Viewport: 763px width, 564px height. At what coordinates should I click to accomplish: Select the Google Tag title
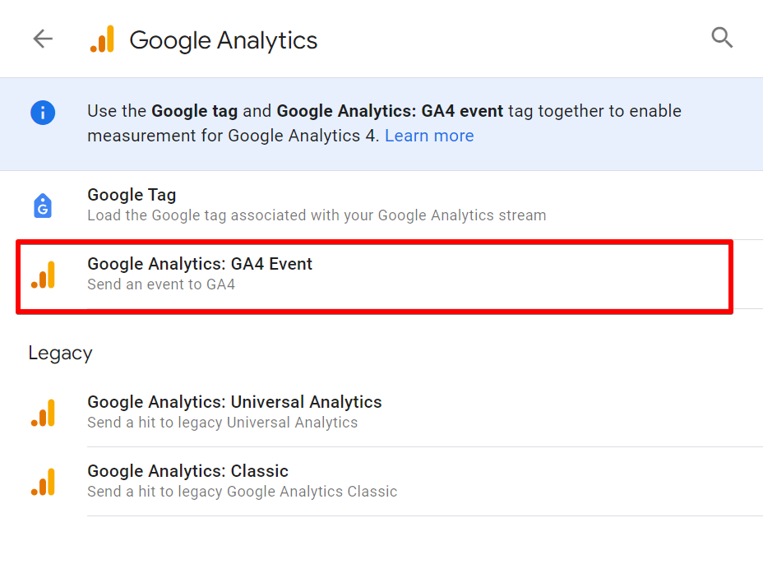point(132,195)
